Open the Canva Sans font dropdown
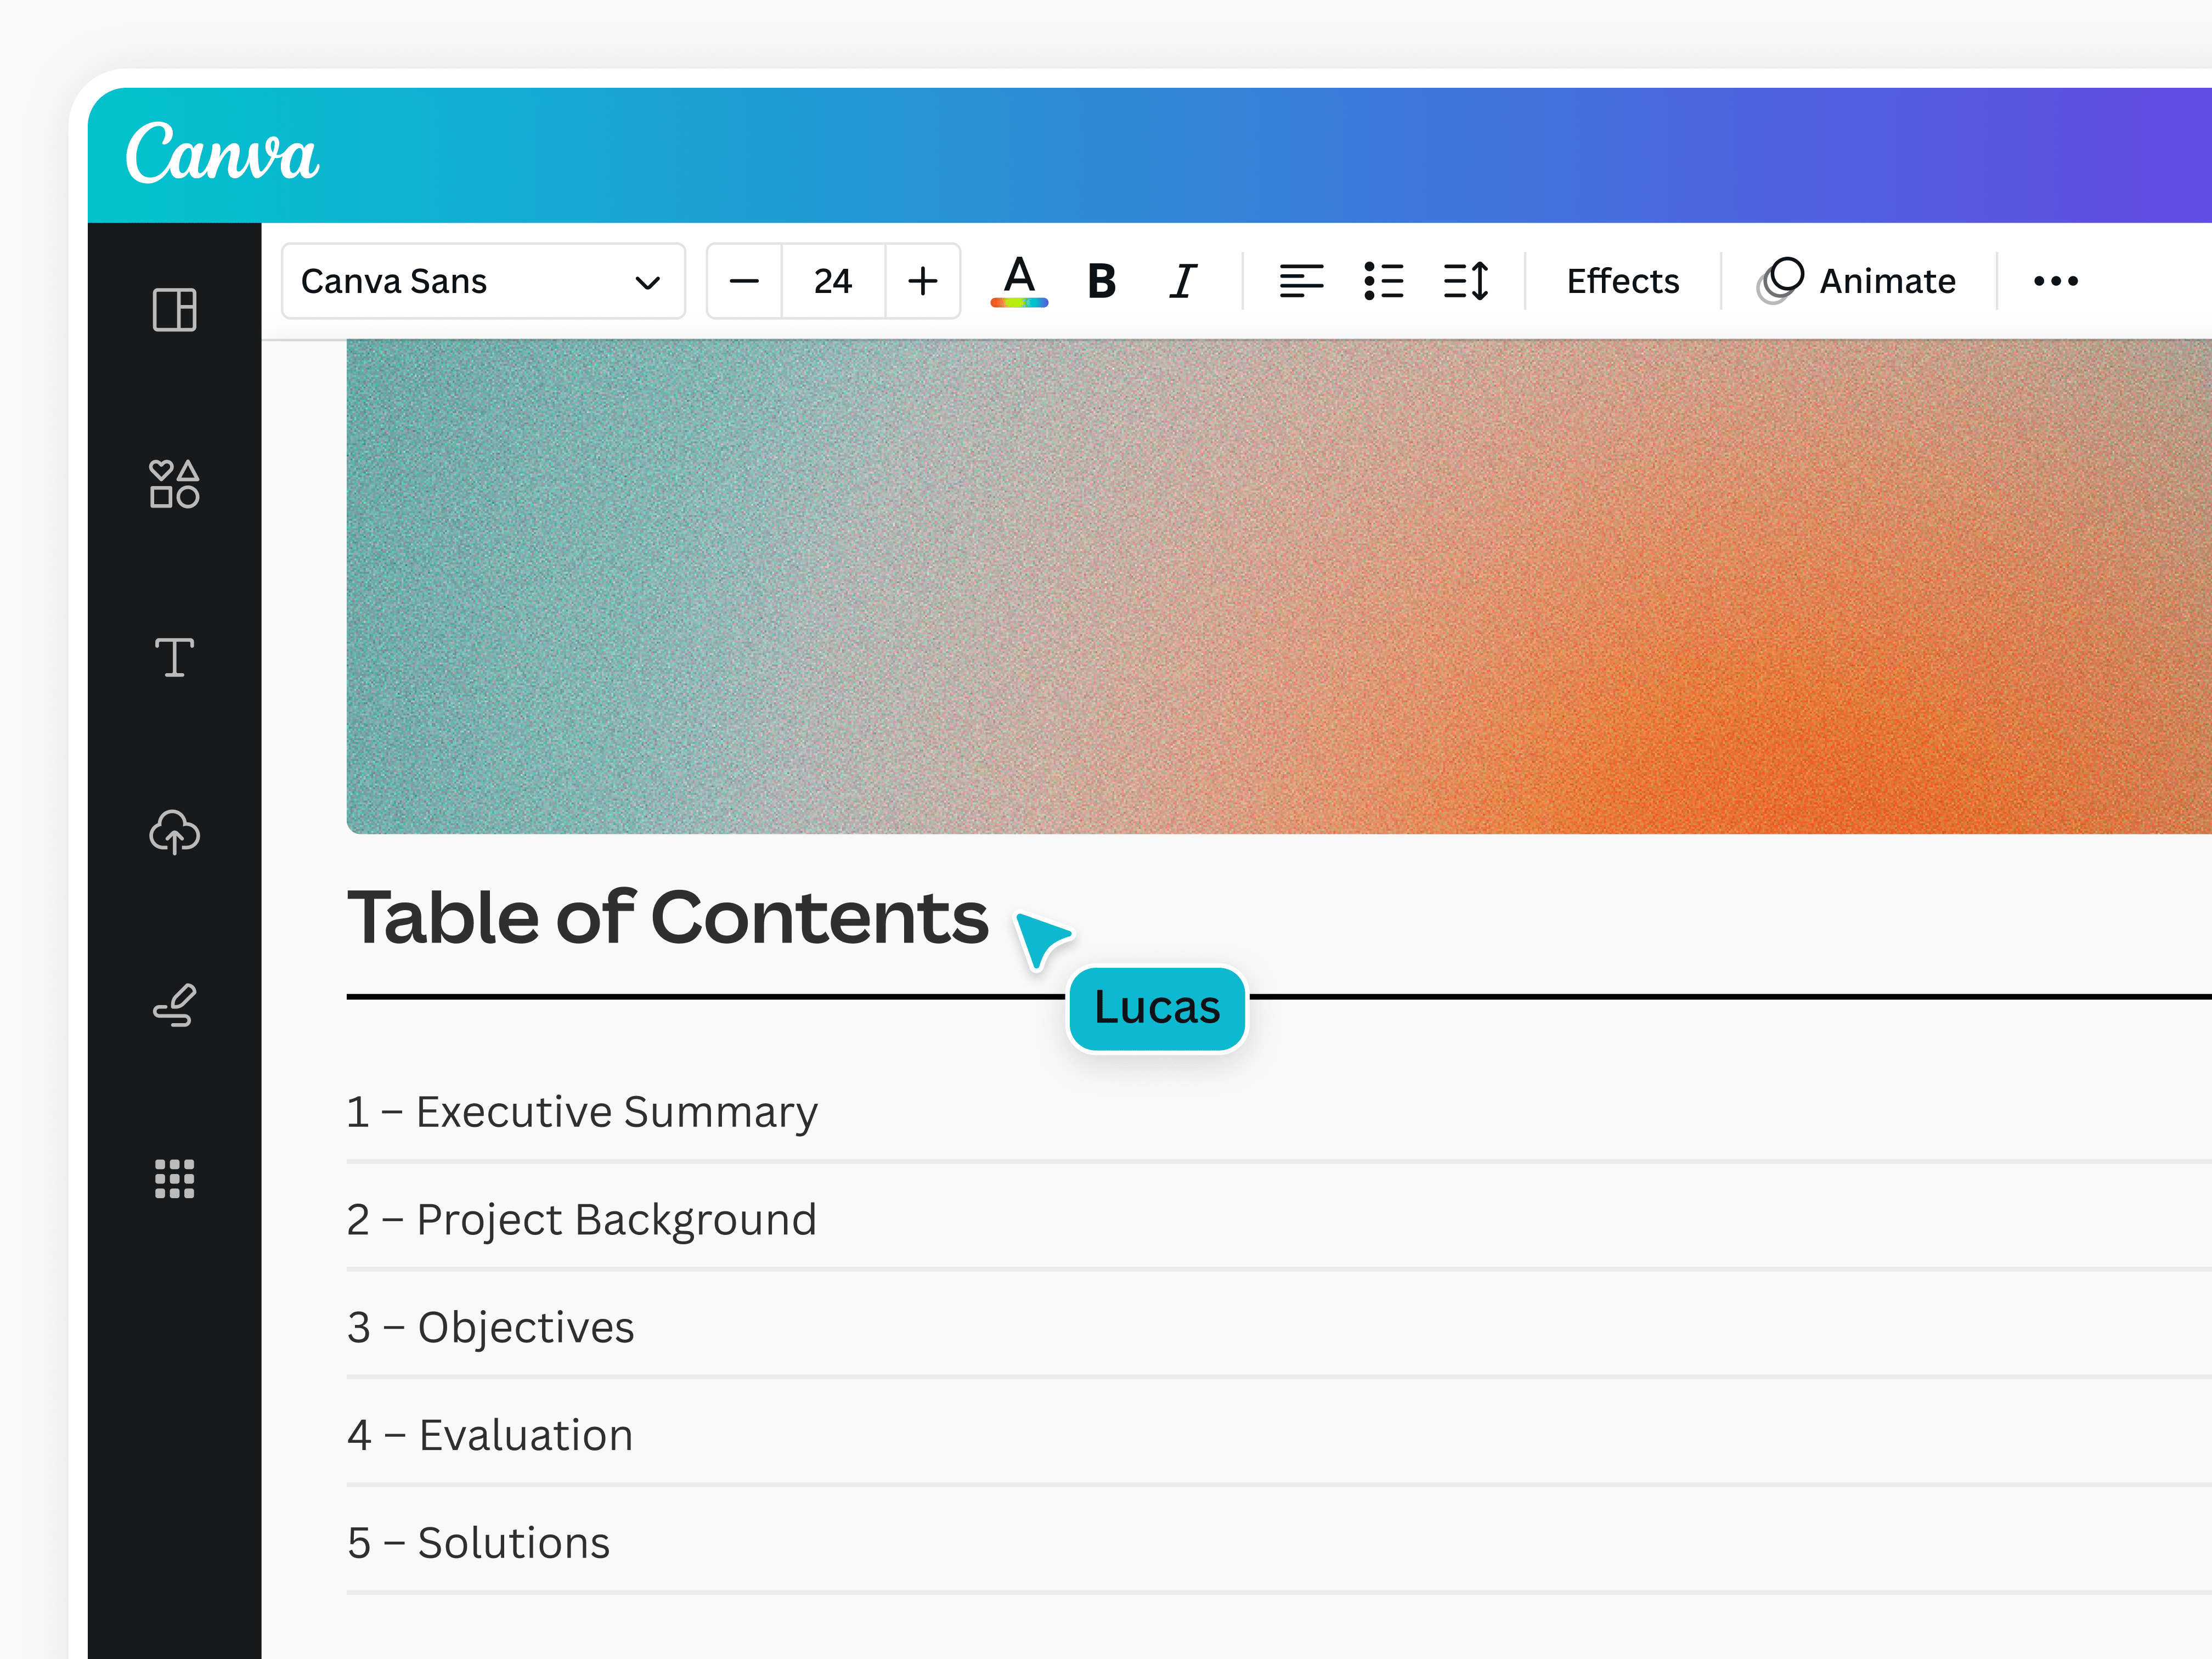The image size is (2212, 1659). click(x=483, y=282)
